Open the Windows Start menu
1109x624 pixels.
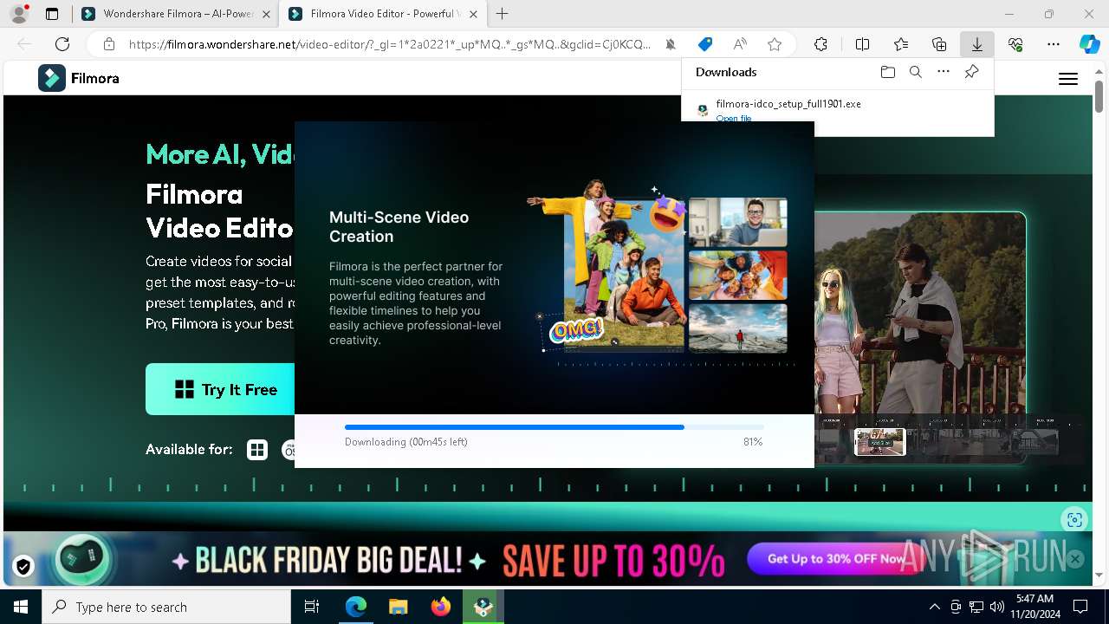[x=21, y=607]
